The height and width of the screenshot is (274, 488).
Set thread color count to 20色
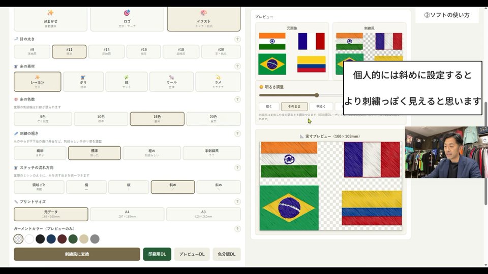coord(213,119)
